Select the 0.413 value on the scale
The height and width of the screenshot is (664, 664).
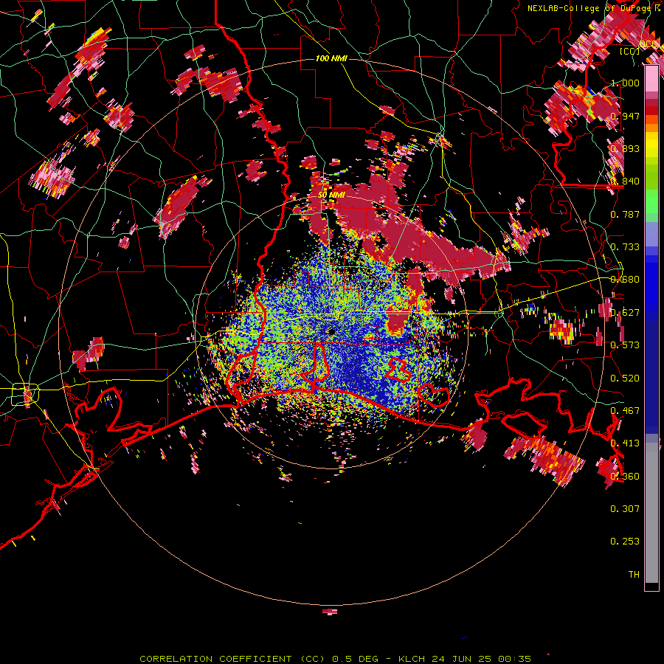click(625, 443)
